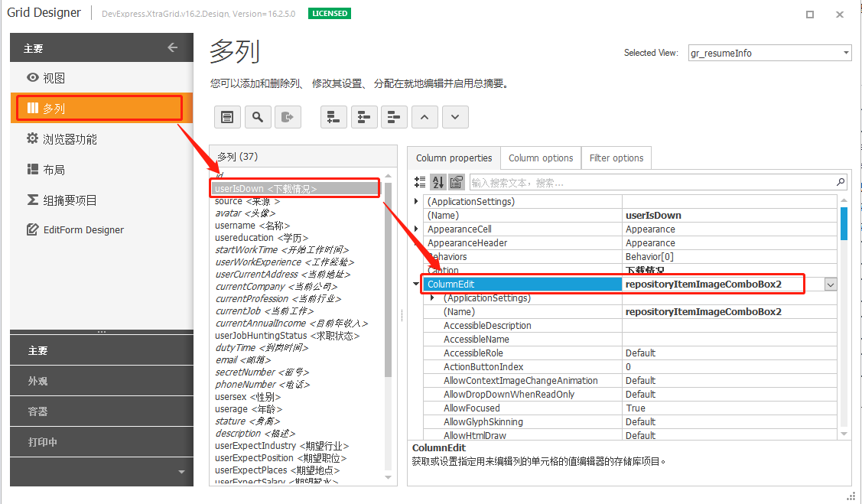Select the remove column icon
862x504 pixels.
[x=394, y=116]
